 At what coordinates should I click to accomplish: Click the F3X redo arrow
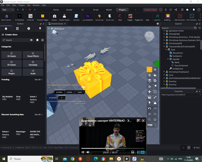coord(155,109)
